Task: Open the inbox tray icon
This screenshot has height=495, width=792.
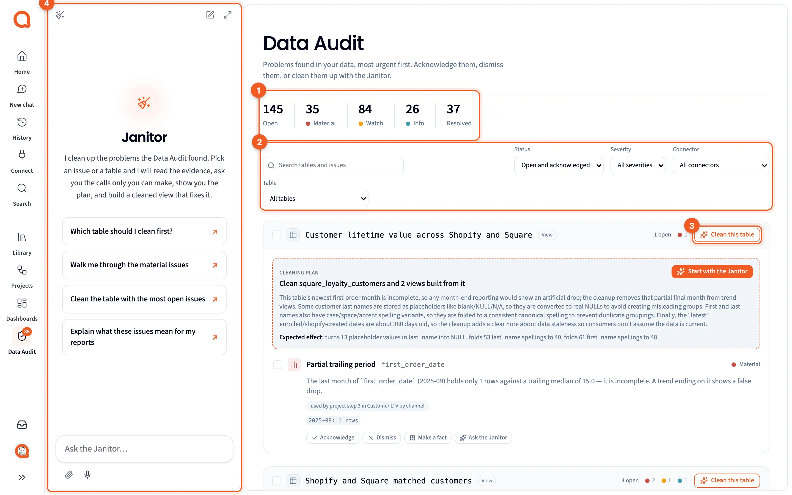Action: (22, 425)
